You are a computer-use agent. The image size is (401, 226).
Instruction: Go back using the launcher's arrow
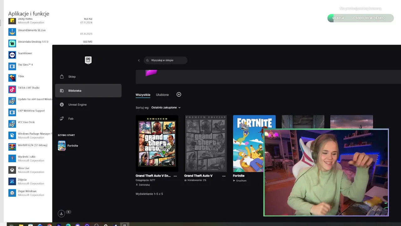pos(139,60)
